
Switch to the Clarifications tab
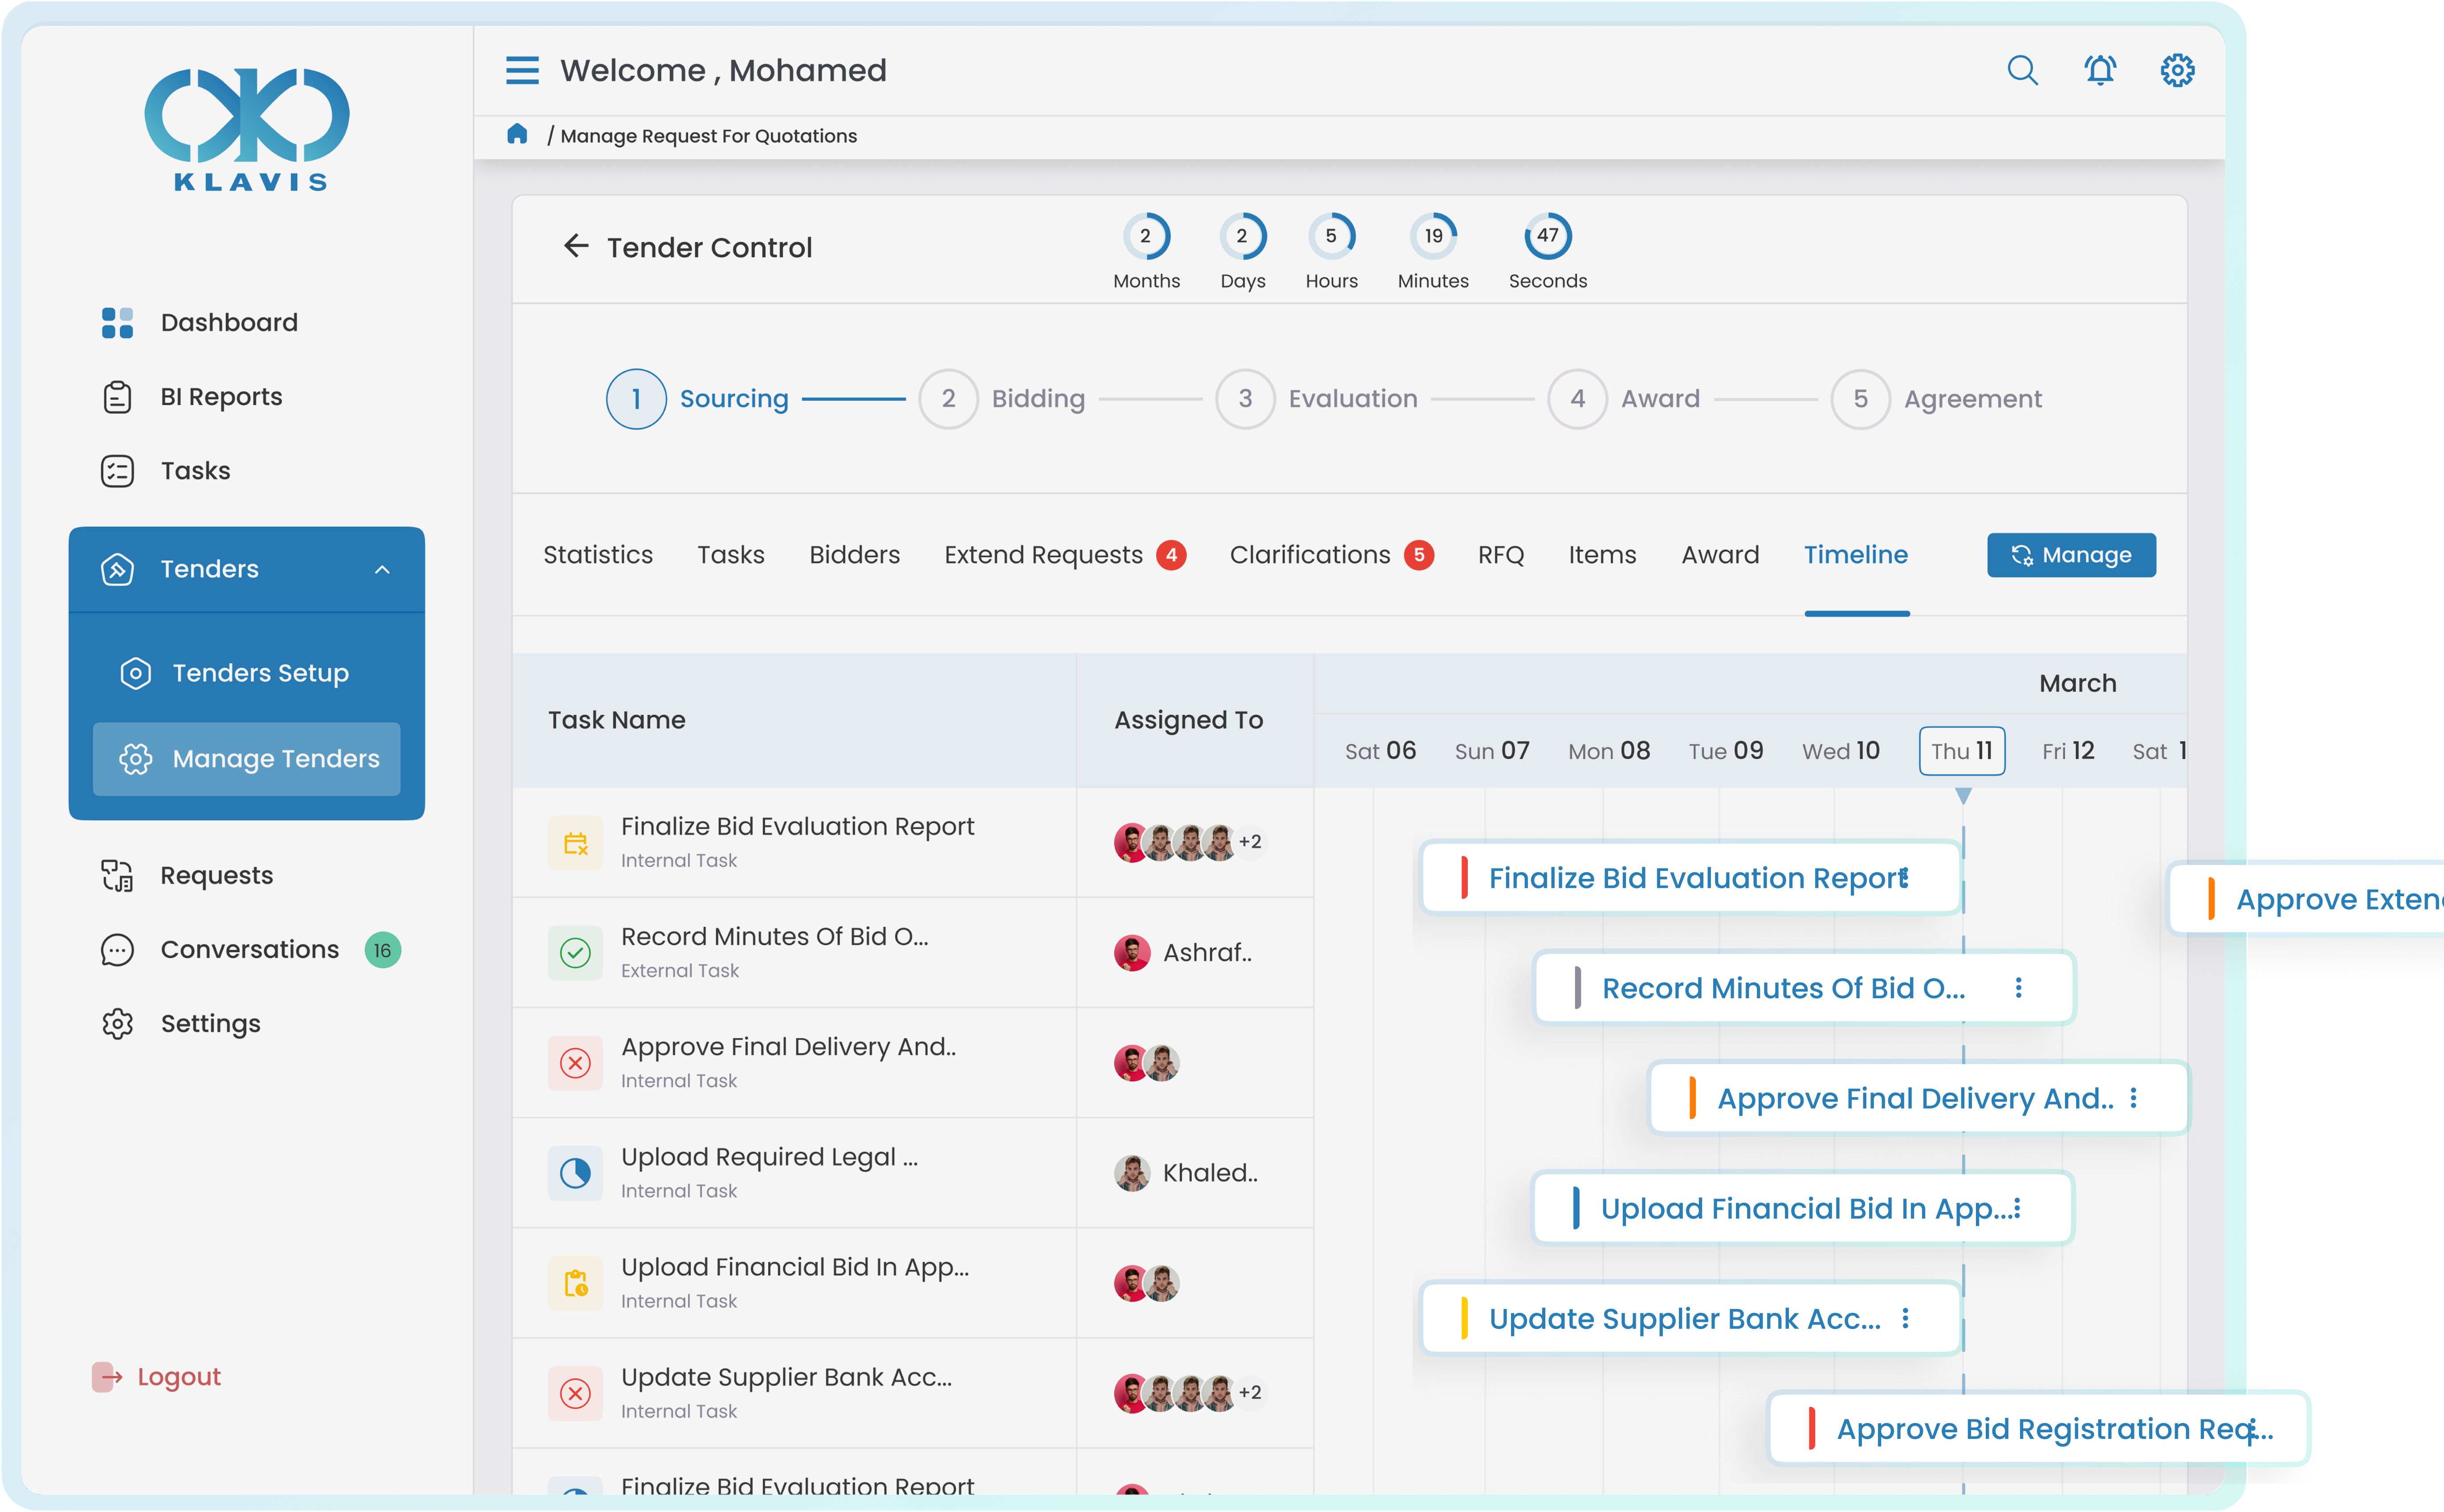point(1310,555)
